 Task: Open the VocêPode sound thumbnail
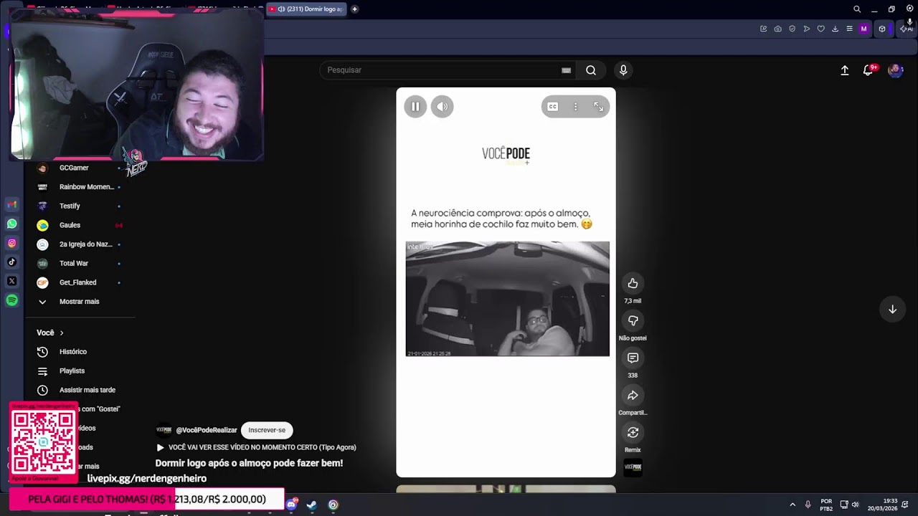click(x=633, y=467)
